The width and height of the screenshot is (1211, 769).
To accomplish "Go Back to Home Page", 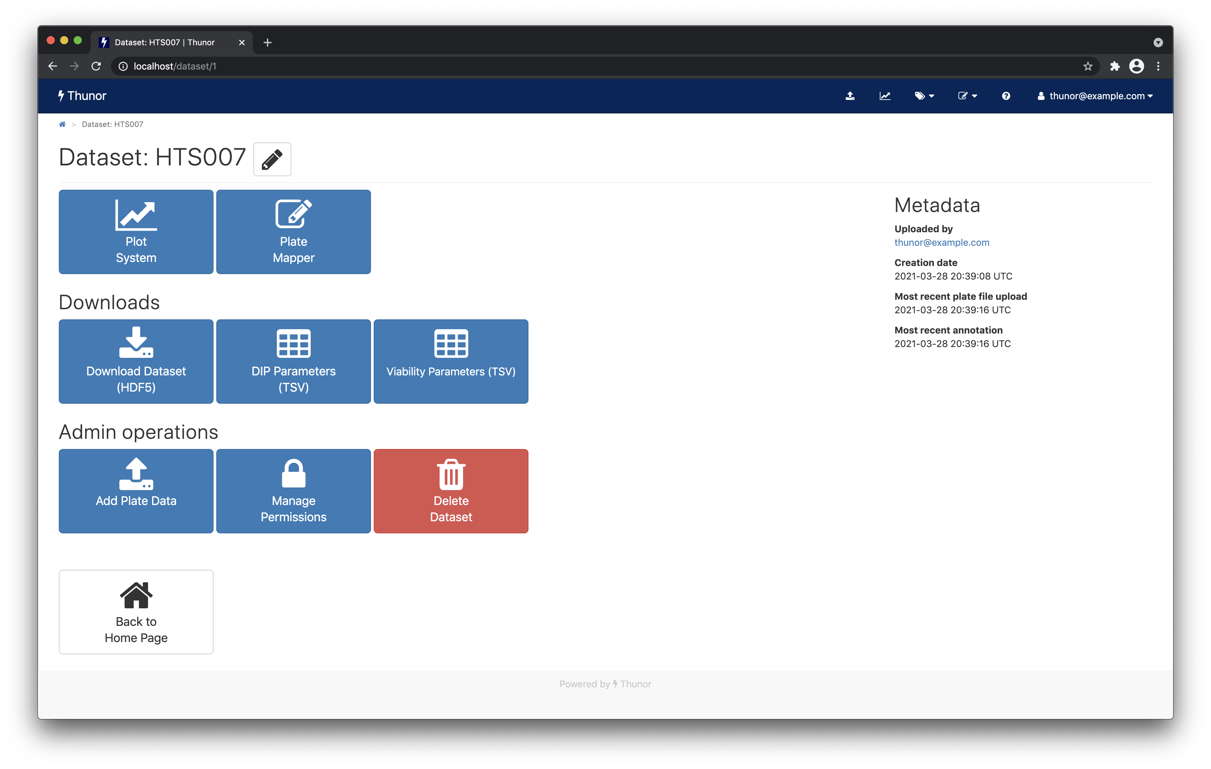I will [136, 612].
